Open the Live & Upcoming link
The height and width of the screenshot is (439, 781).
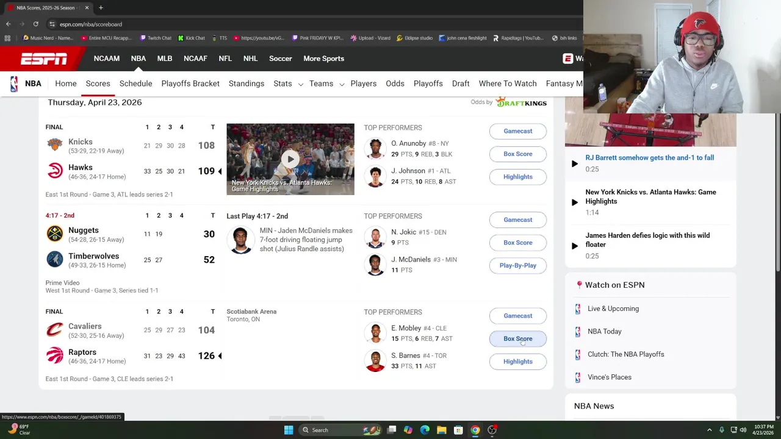613,309
